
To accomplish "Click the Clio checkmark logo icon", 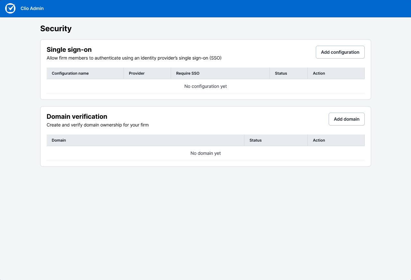I will (10, 8).
